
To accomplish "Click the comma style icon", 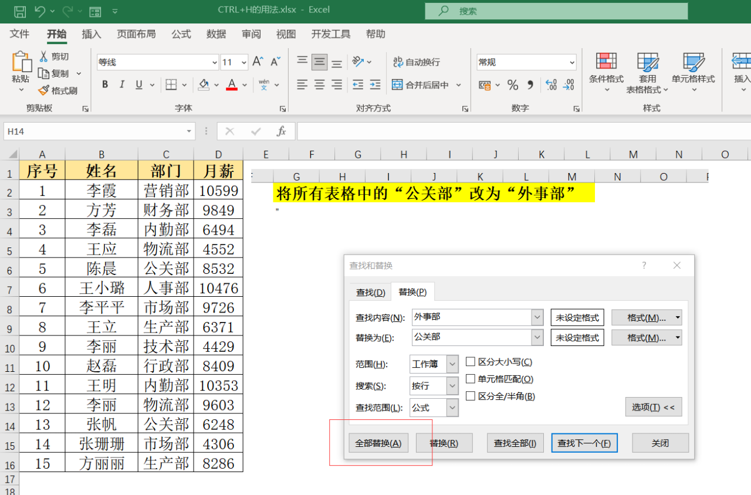I will click(530, 85).
